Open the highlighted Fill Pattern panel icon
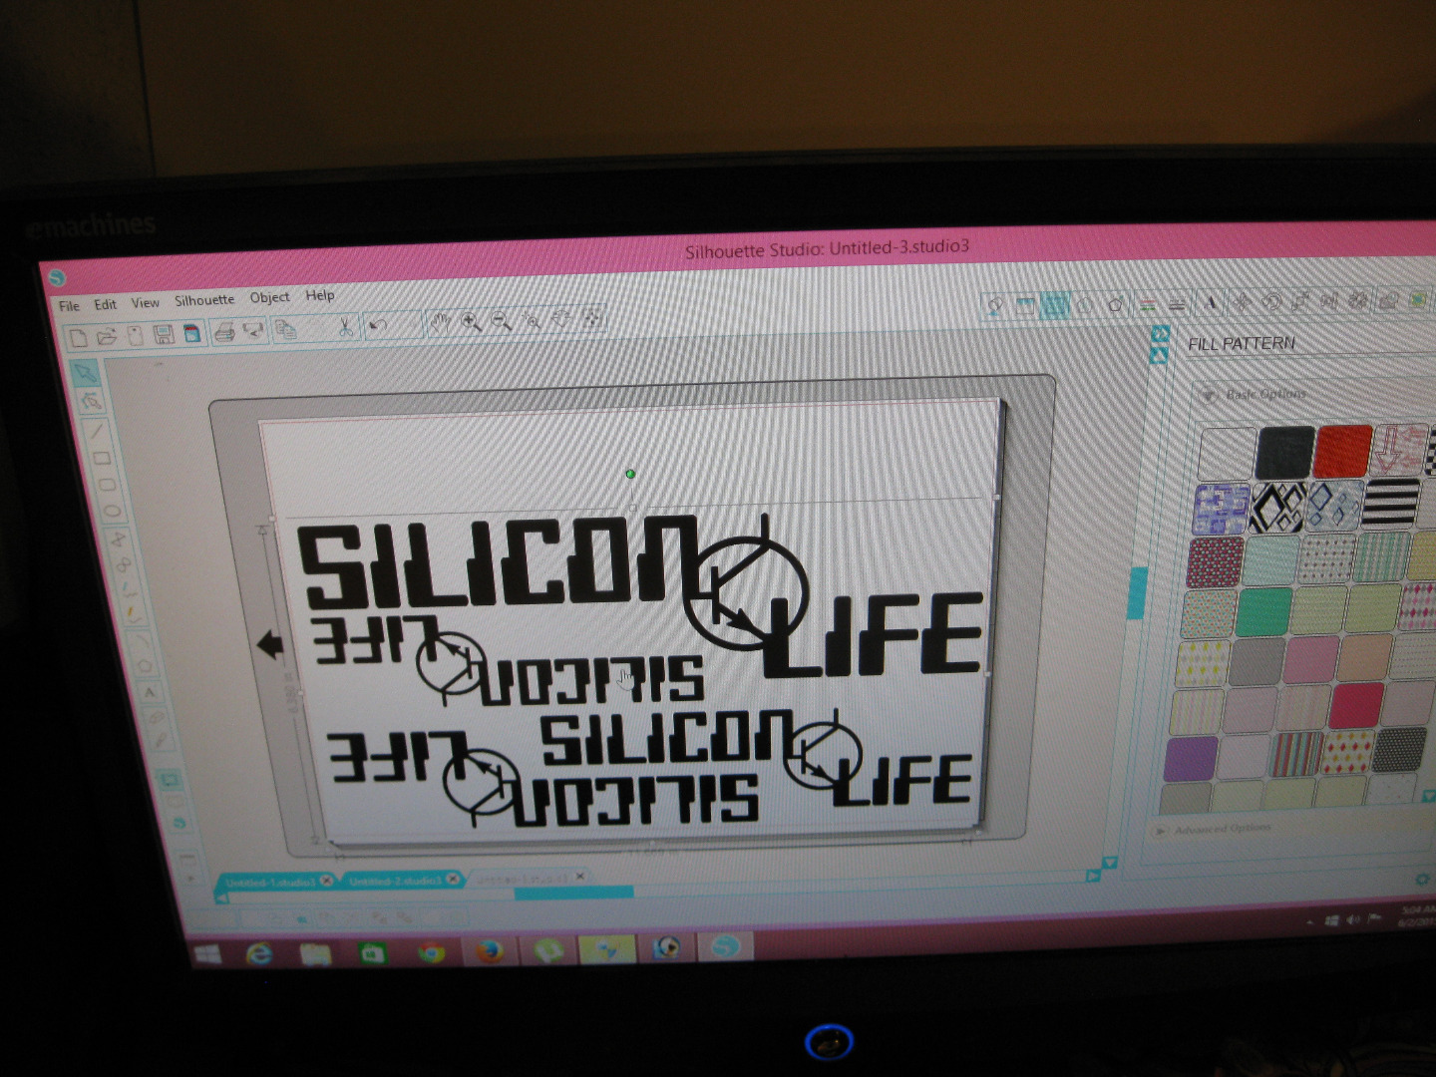The height and width of the screenshot is (1077, 1436). 1055,305
